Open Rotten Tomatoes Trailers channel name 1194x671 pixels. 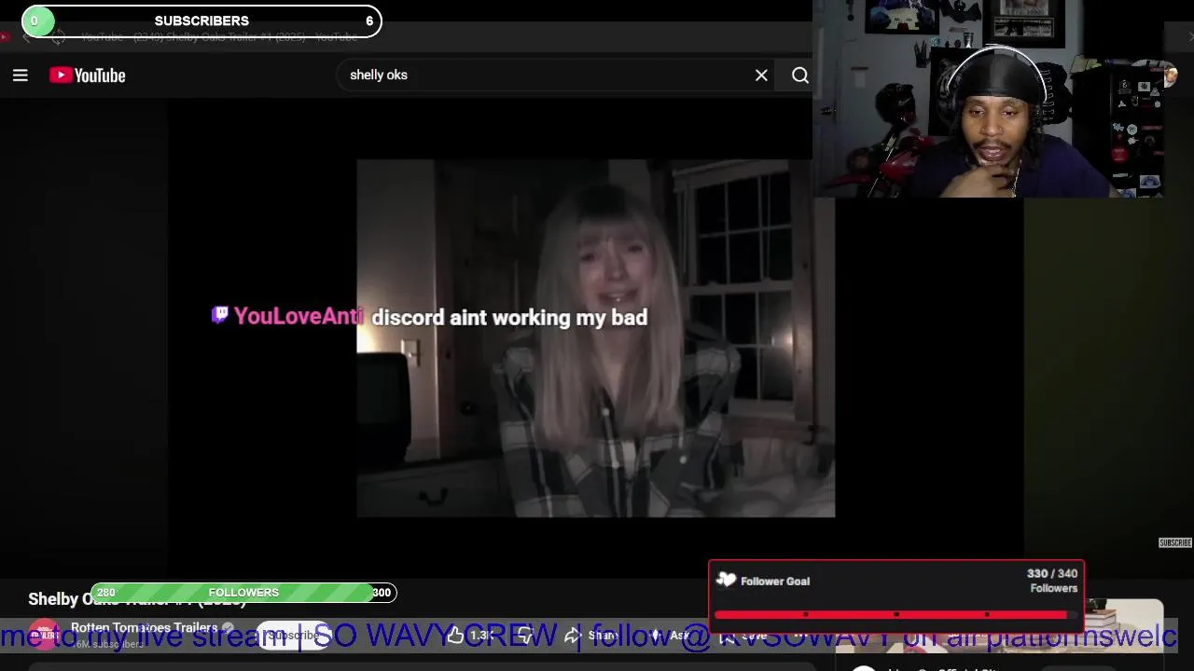pos(144,627)
